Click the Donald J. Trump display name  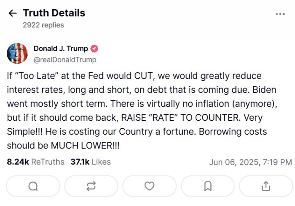tap(61, 49)
